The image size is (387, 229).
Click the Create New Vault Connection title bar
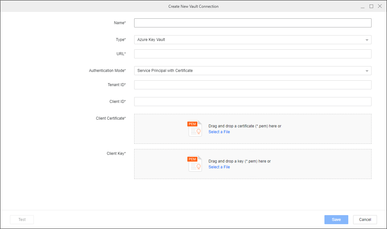tap(193, 6)
